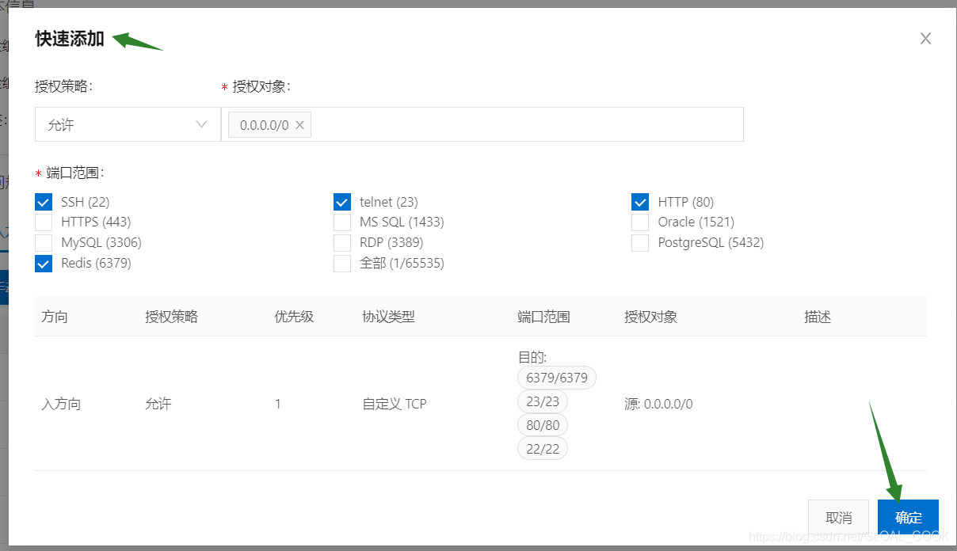Disable the HTTP (80) checkbox
The image size is (957, 551).
(x=640, y=202)
